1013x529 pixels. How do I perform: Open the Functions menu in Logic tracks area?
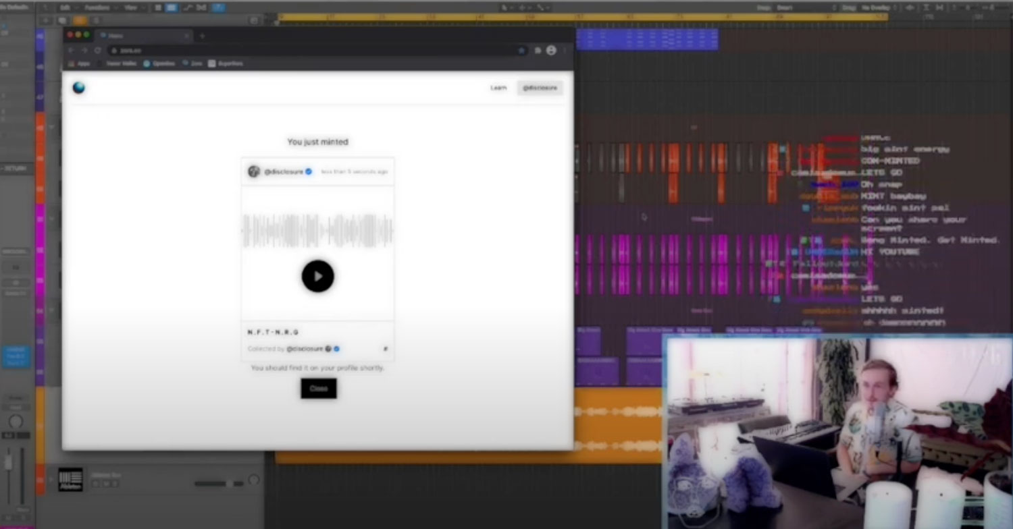pyautogui.click(x=101, y=7)
